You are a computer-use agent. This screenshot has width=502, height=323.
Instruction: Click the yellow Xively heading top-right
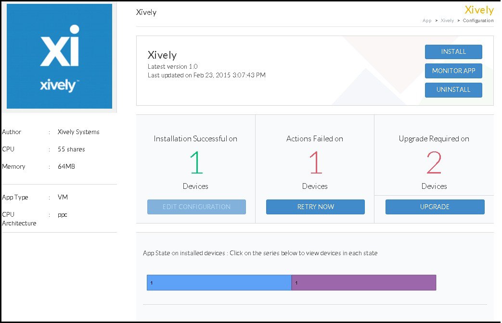pyautogui.click(x=479, y=10)
